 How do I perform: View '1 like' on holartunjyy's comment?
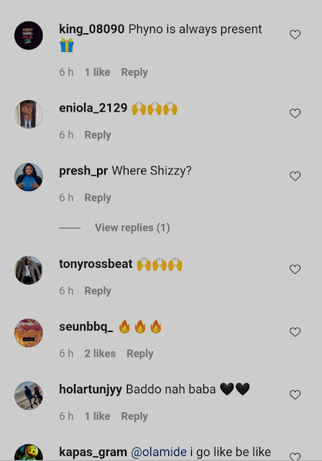pyautogui.click(x=97, y=416)
